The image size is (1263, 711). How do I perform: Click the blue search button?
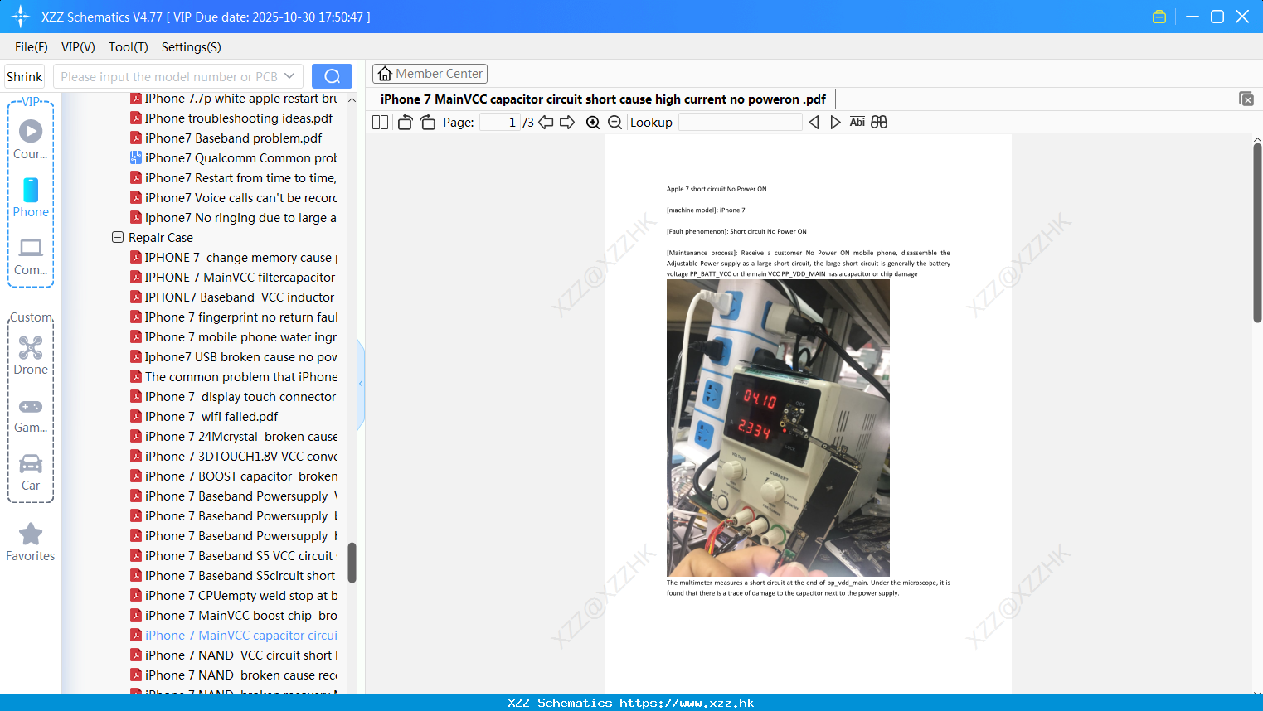332,76
